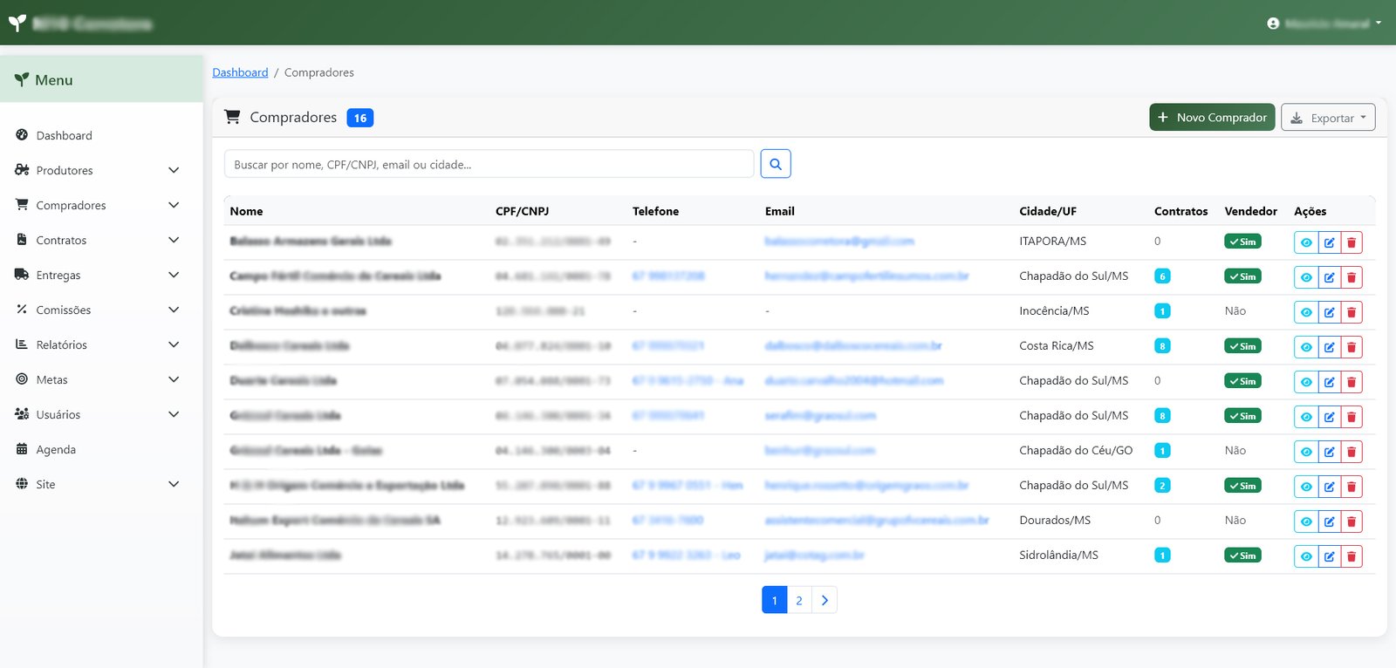1396x668 pixels.
Task: Click the Nome column header
Action: (x=246, y=211)
